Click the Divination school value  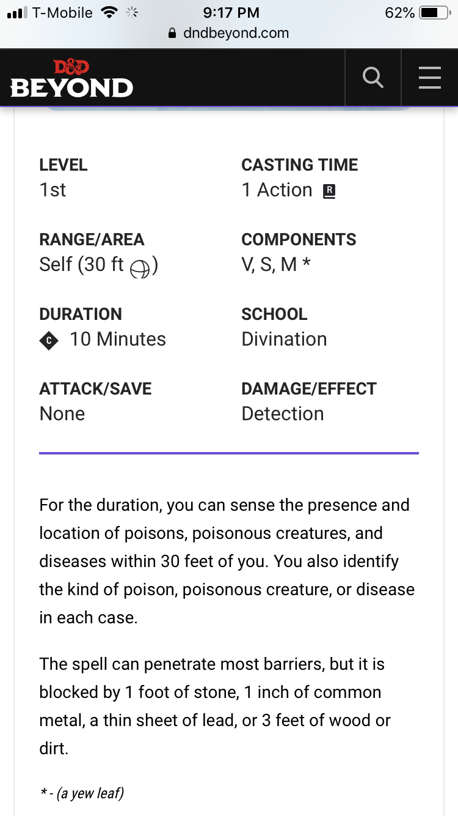pyautogui.click(x=284, y=339)
